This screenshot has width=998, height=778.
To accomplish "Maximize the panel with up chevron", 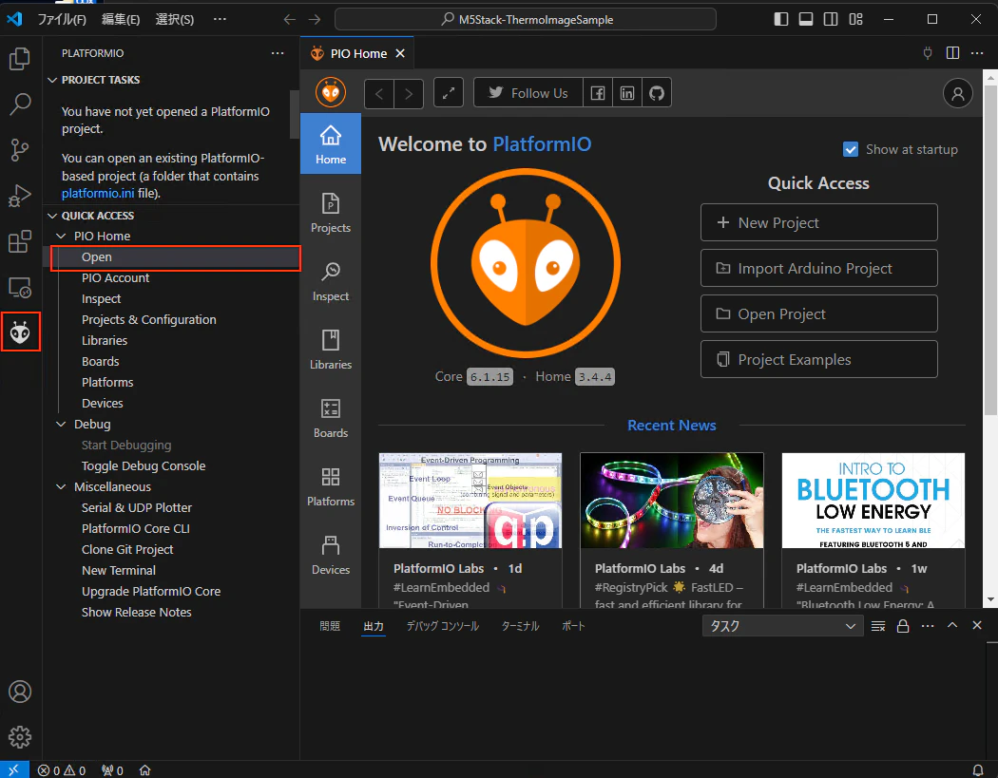I will [952, 625].
